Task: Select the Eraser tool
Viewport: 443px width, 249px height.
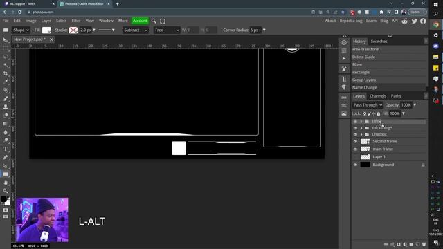Action: coord(6,116)
